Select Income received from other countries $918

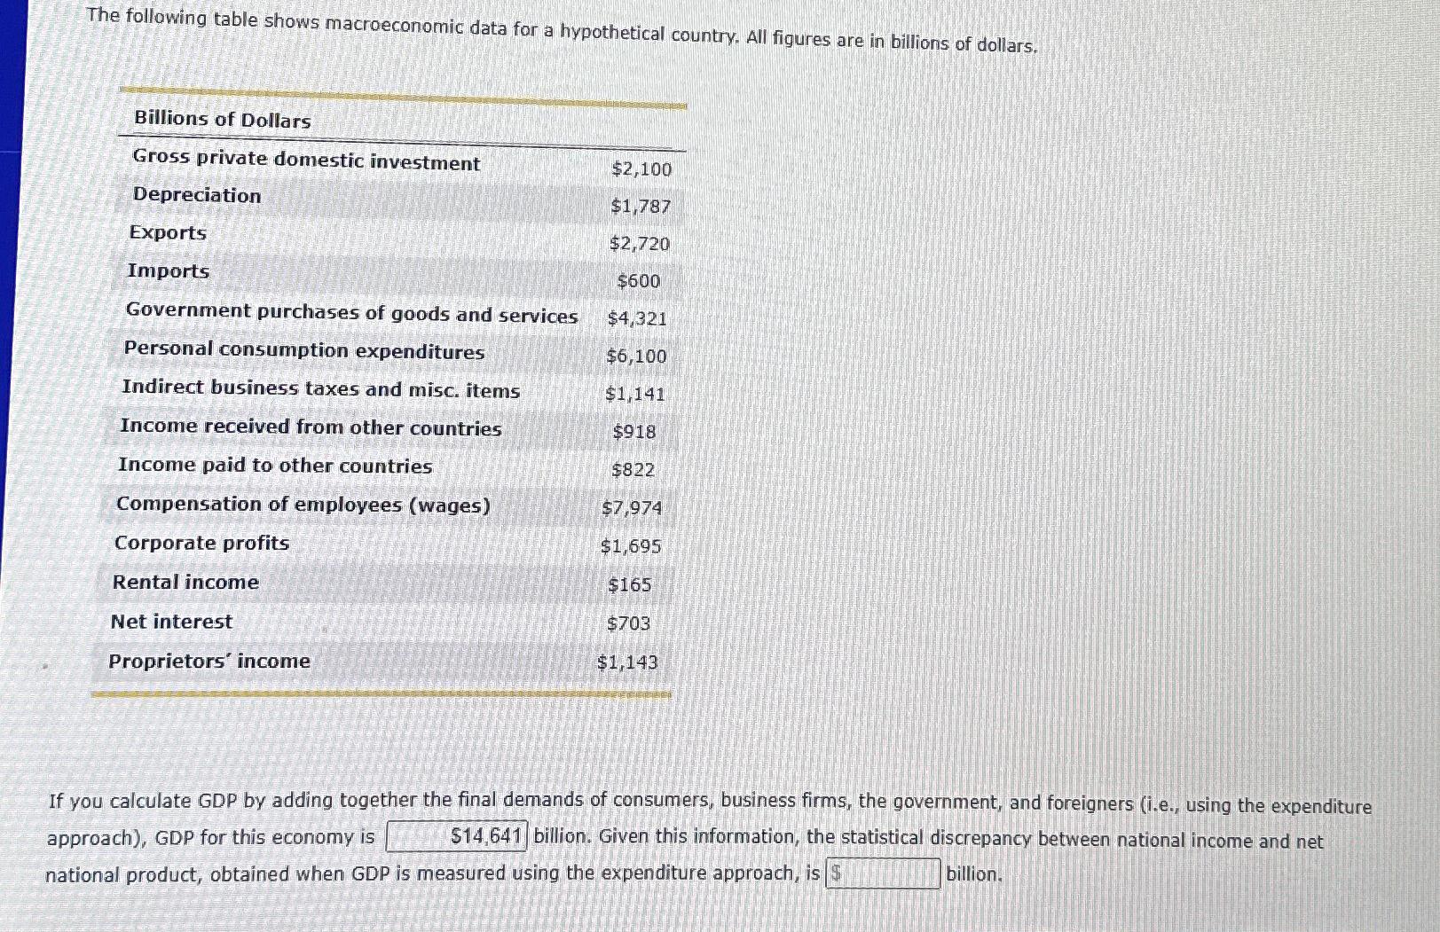point(634,430)
